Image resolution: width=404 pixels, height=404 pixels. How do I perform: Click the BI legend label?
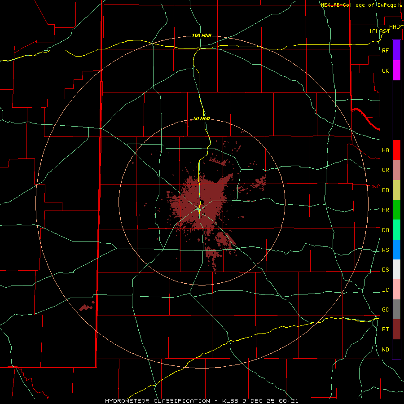pos(385,329)
